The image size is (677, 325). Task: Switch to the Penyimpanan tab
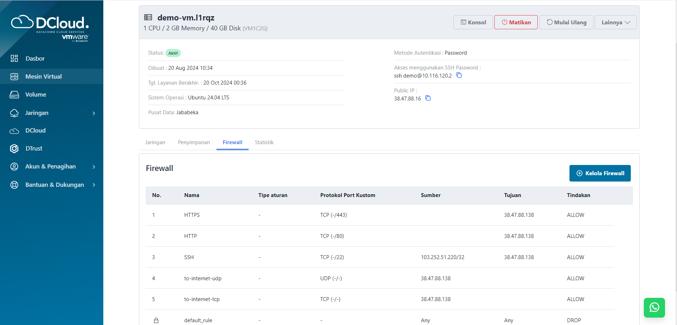click(194, 142)
